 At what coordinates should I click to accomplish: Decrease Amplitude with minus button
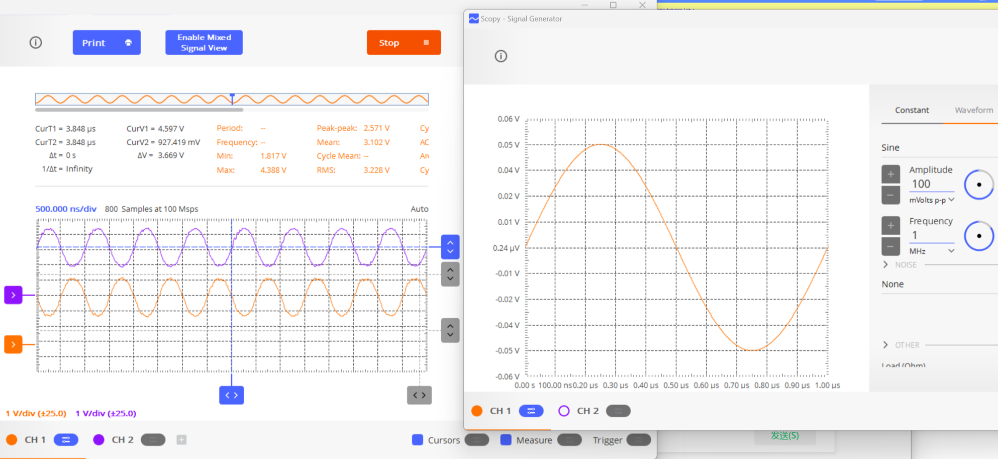890,195
